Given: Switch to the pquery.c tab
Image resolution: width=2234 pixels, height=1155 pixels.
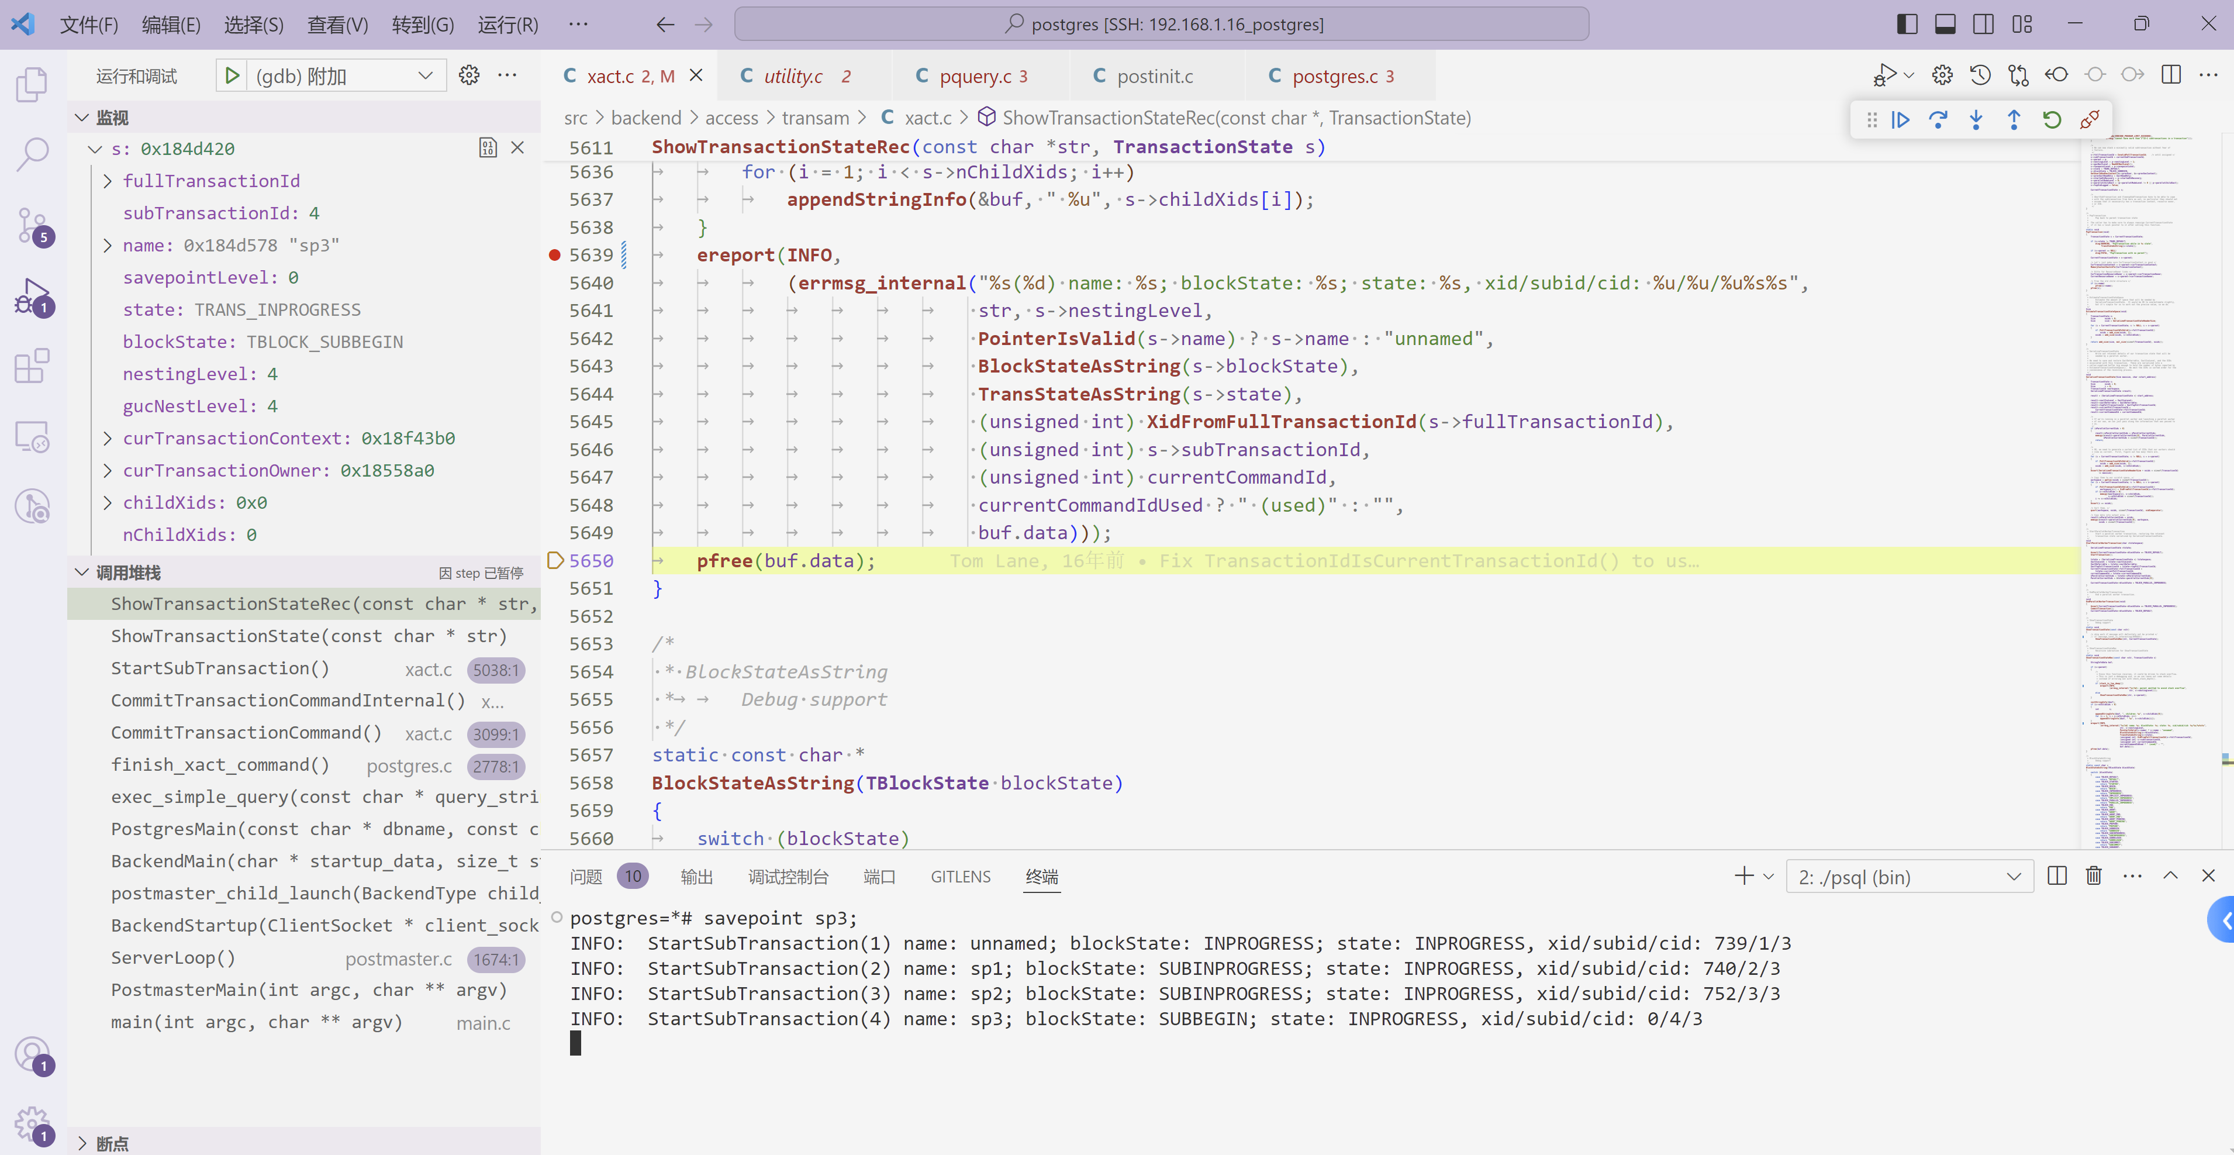Looking at the screenshot, I should tap(982, 77).
